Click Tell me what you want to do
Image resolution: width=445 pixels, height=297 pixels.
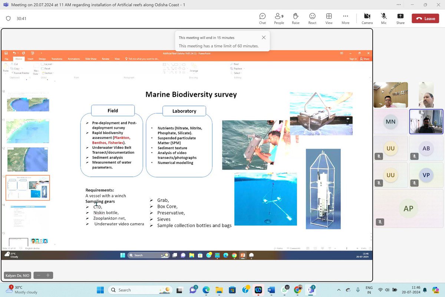pos(142,59)
